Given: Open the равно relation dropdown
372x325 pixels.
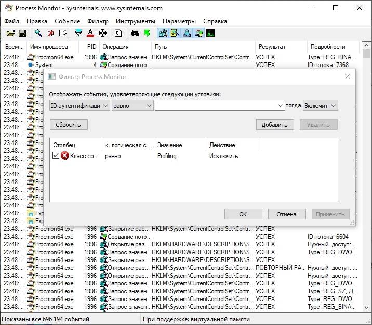Looking at the screenshot, I should pos(132,106).
